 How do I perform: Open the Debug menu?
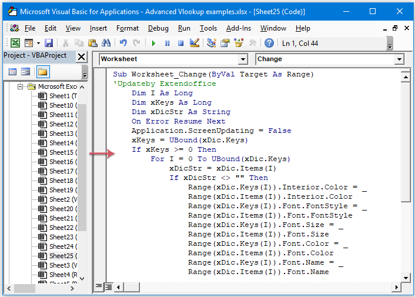click(x=158, y=28)
